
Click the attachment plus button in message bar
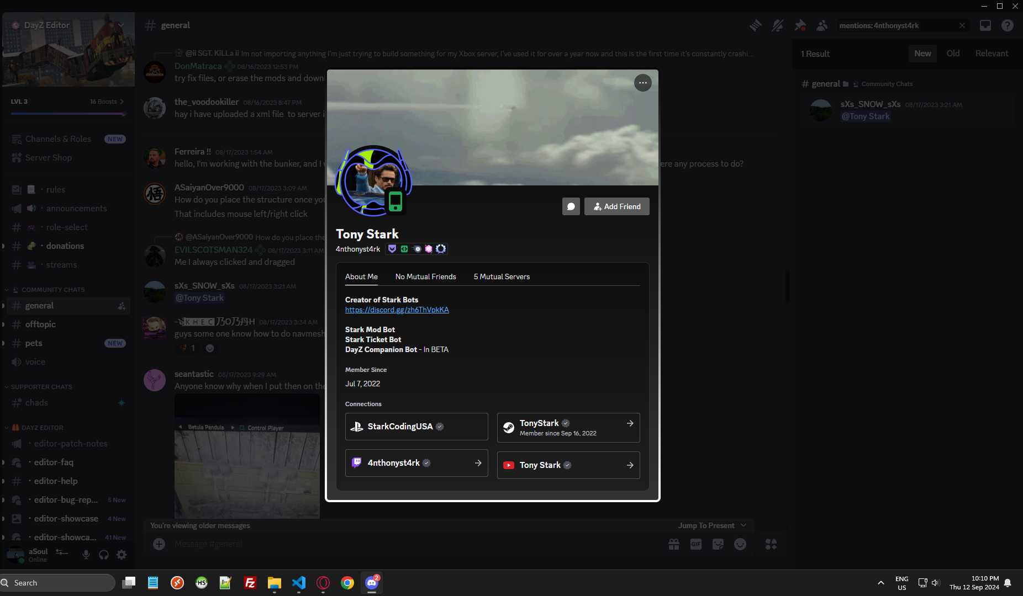pos(159,544)
